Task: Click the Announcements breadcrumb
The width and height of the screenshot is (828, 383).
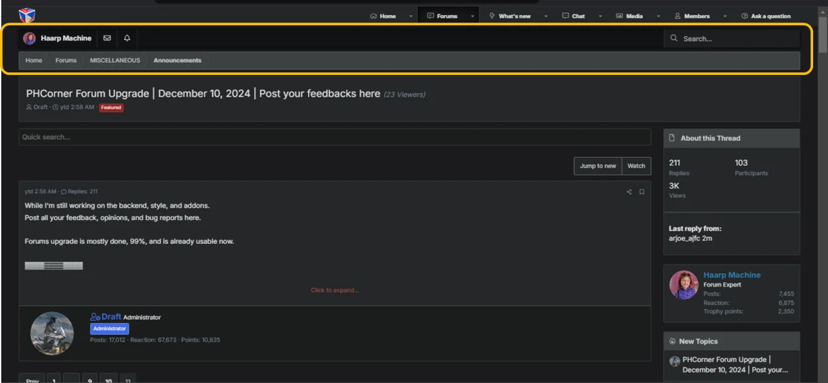Action: coord(177,60)
